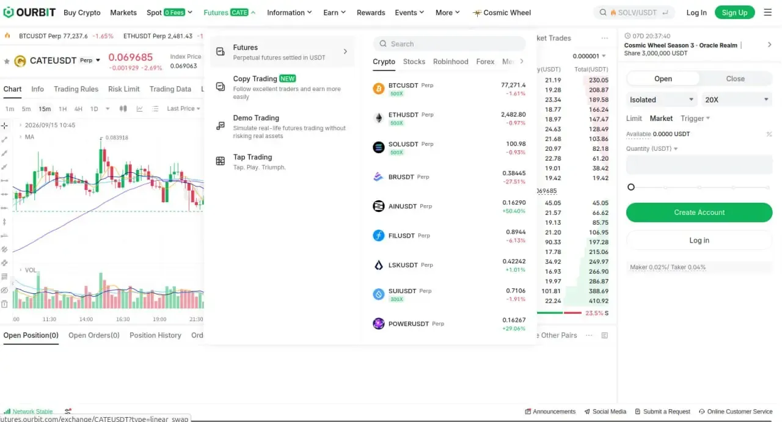Open the Position History tab
Image resolution: width=782 pixels, height=422 pixels.
[155, 335]
